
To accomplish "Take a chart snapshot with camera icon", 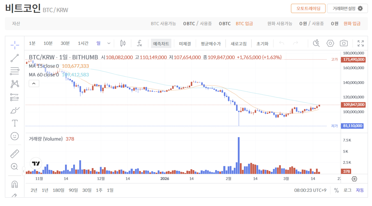I will pos(343,43).
